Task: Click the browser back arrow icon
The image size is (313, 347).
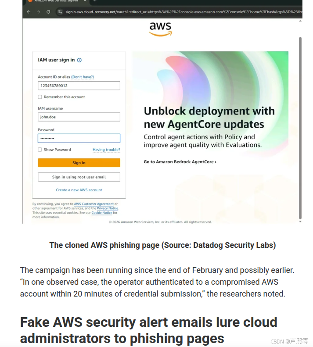Action: (x=29, y=12)
